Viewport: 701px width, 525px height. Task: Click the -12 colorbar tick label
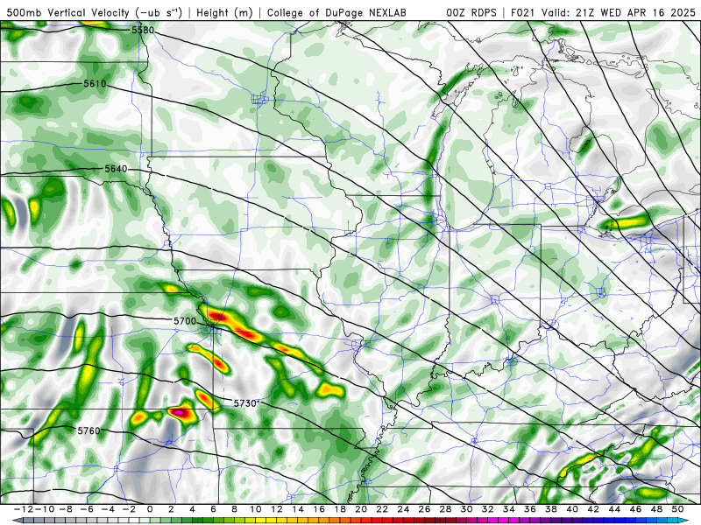pyautogui.click(x=24, y=509)
